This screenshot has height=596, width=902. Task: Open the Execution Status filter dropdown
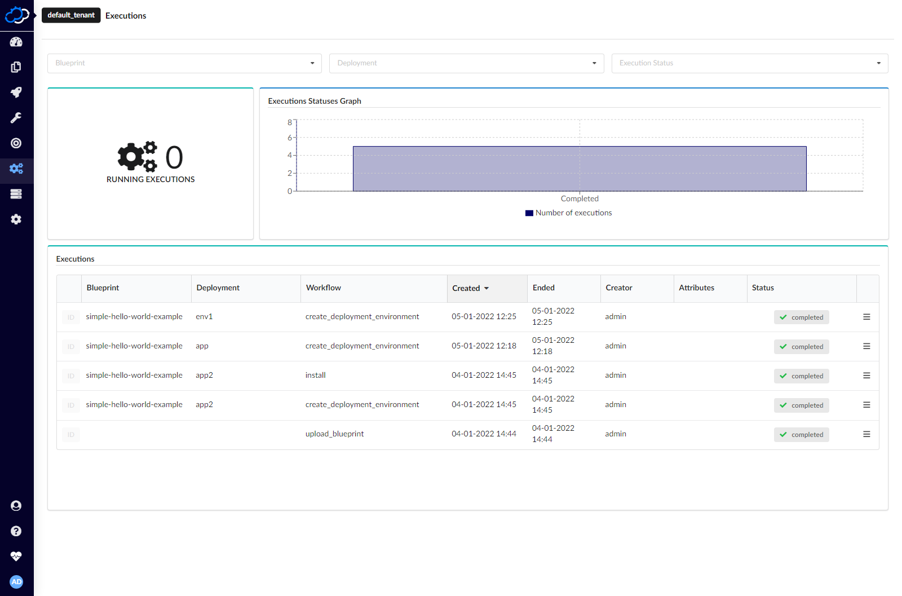tap(750, 63)
